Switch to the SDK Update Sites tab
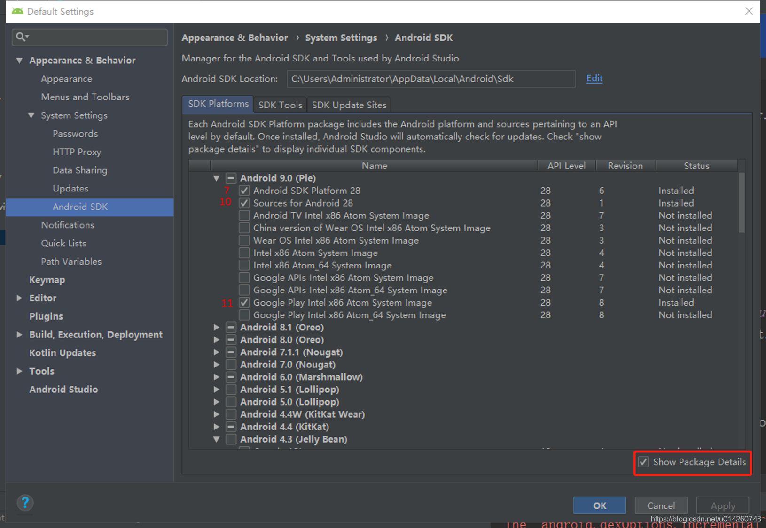 [349, 105]
